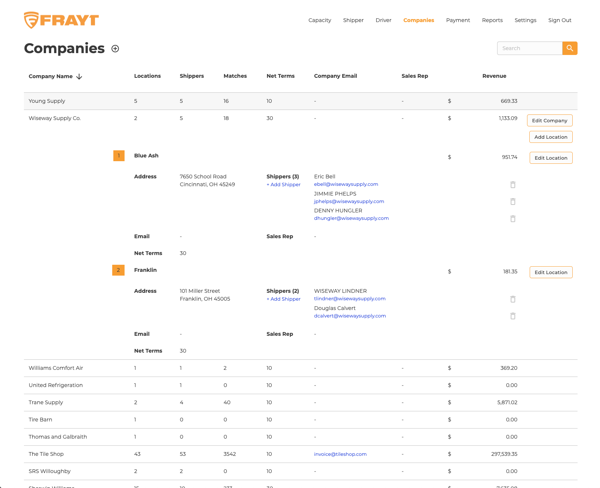This screenshot has height=488, width=600.
Task: Focus the Search input field
Action: click(530, 48)
